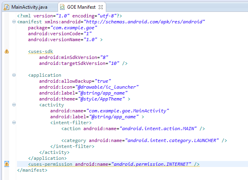The height and width of the screenshot is (180, 248).
Task: Click the <application opening tag
Action: (x=45, y=75)
